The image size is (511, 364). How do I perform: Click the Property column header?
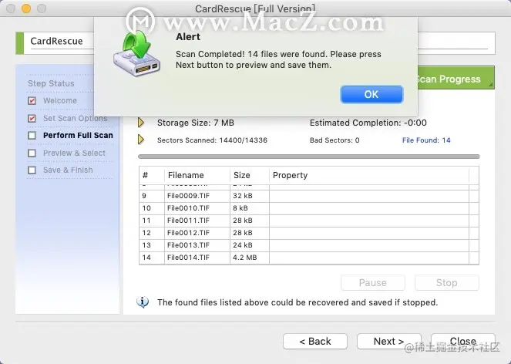[x=369, y=176]
